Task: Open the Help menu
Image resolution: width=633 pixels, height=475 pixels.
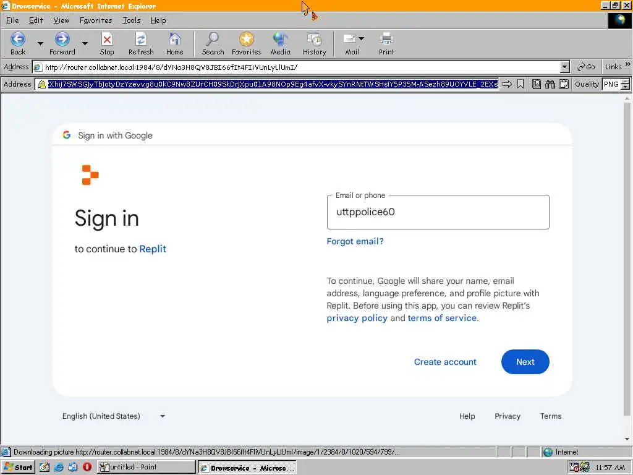Action: 158,20
